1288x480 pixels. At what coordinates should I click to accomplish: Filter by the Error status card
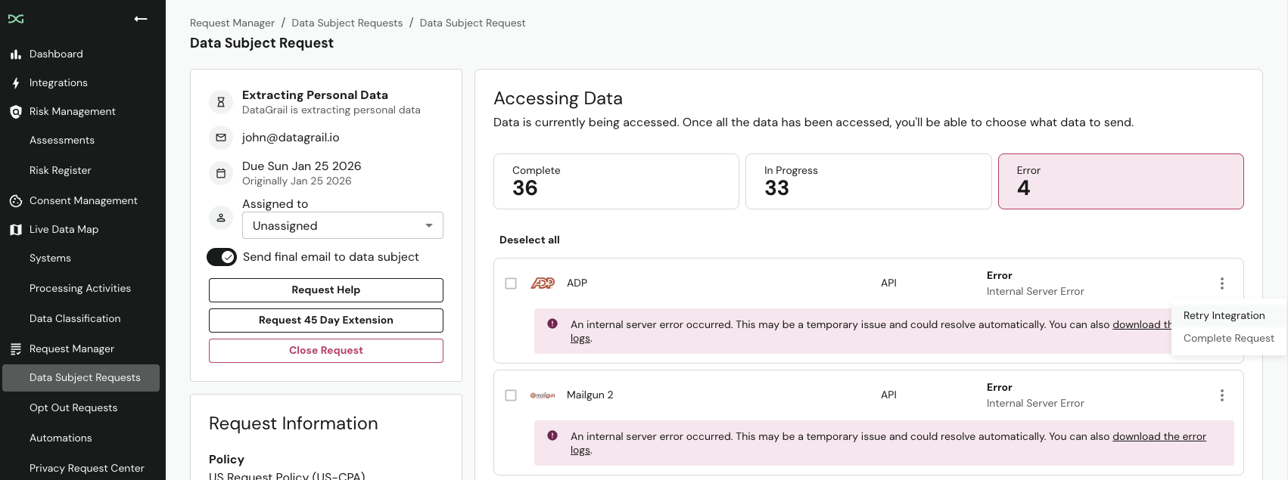pos(1120,181)
